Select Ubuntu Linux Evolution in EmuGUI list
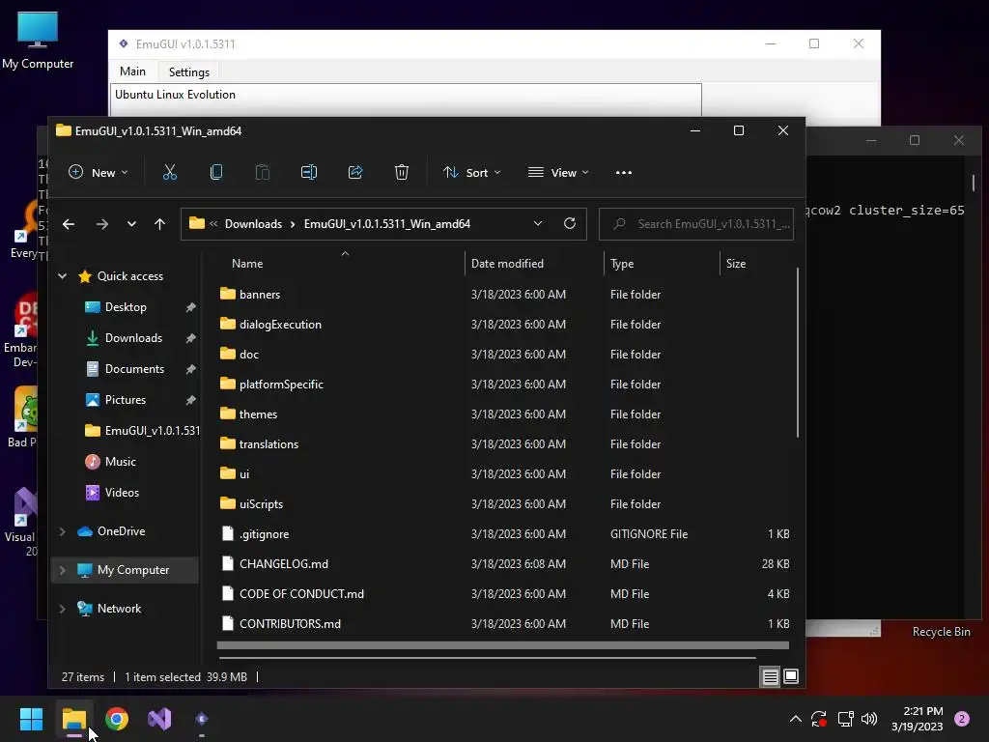Viewport: 989px width, 742px height. [x=176, y=95]
